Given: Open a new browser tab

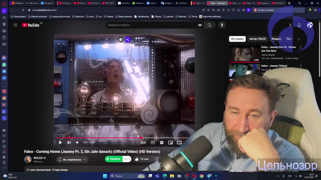Looking at the screenshot, I should click(289, 3).
